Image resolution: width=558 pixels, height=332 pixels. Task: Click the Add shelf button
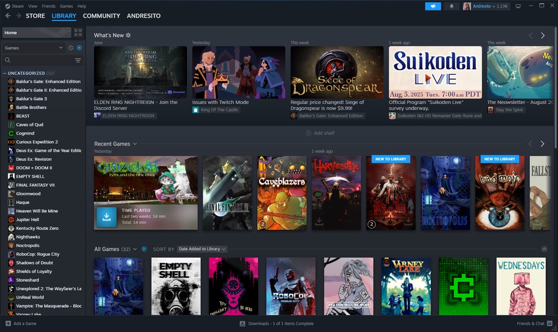pyautogui.click(x=319, y=133)
